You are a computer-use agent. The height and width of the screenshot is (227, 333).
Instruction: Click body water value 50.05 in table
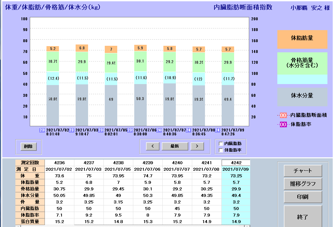(x=60, y=195)
